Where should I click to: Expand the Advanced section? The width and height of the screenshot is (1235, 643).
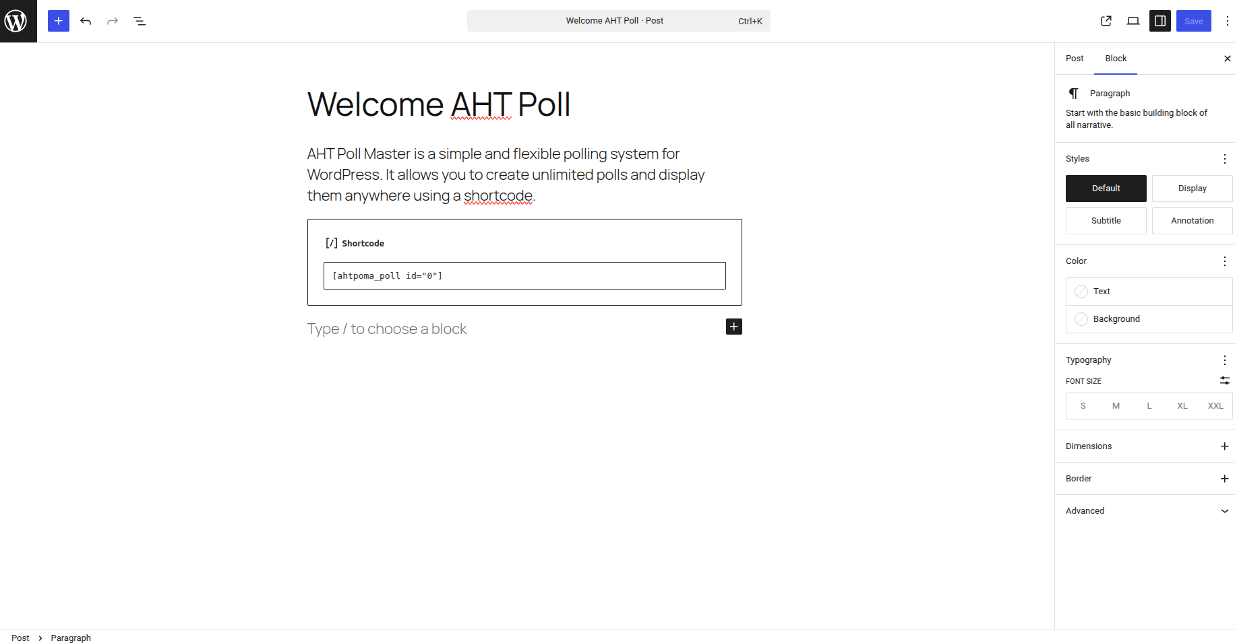[x=1146, y=511]
